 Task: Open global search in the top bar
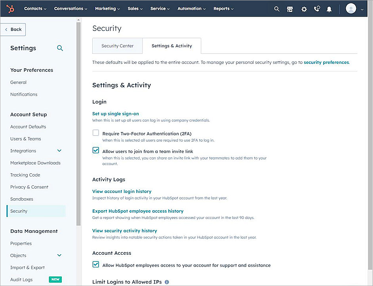coord(276,8)
